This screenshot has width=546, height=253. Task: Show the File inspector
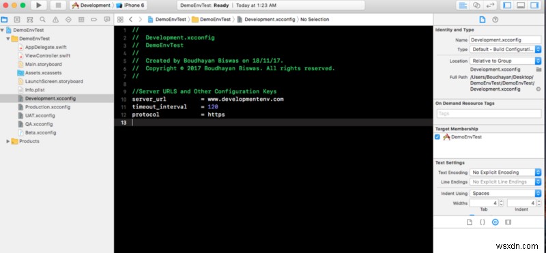pos(483,20)
